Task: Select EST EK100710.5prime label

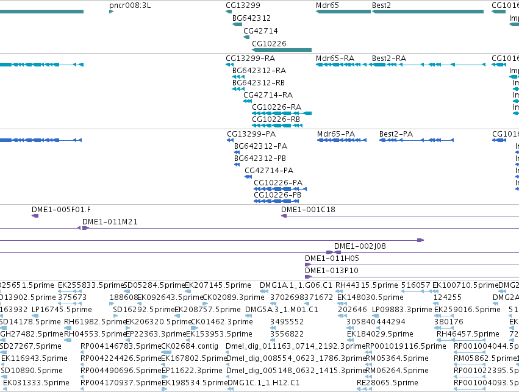Action: [465, 285]
